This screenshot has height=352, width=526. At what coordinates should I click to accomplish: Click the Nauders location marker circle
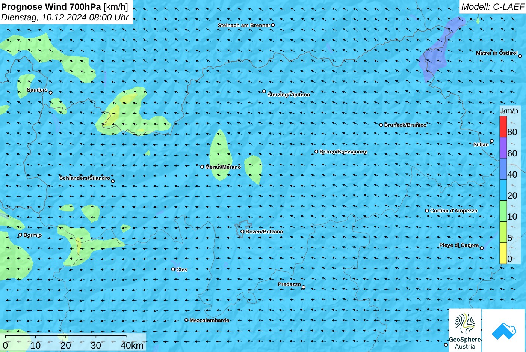pyautogui.click(x=50, y=92)
